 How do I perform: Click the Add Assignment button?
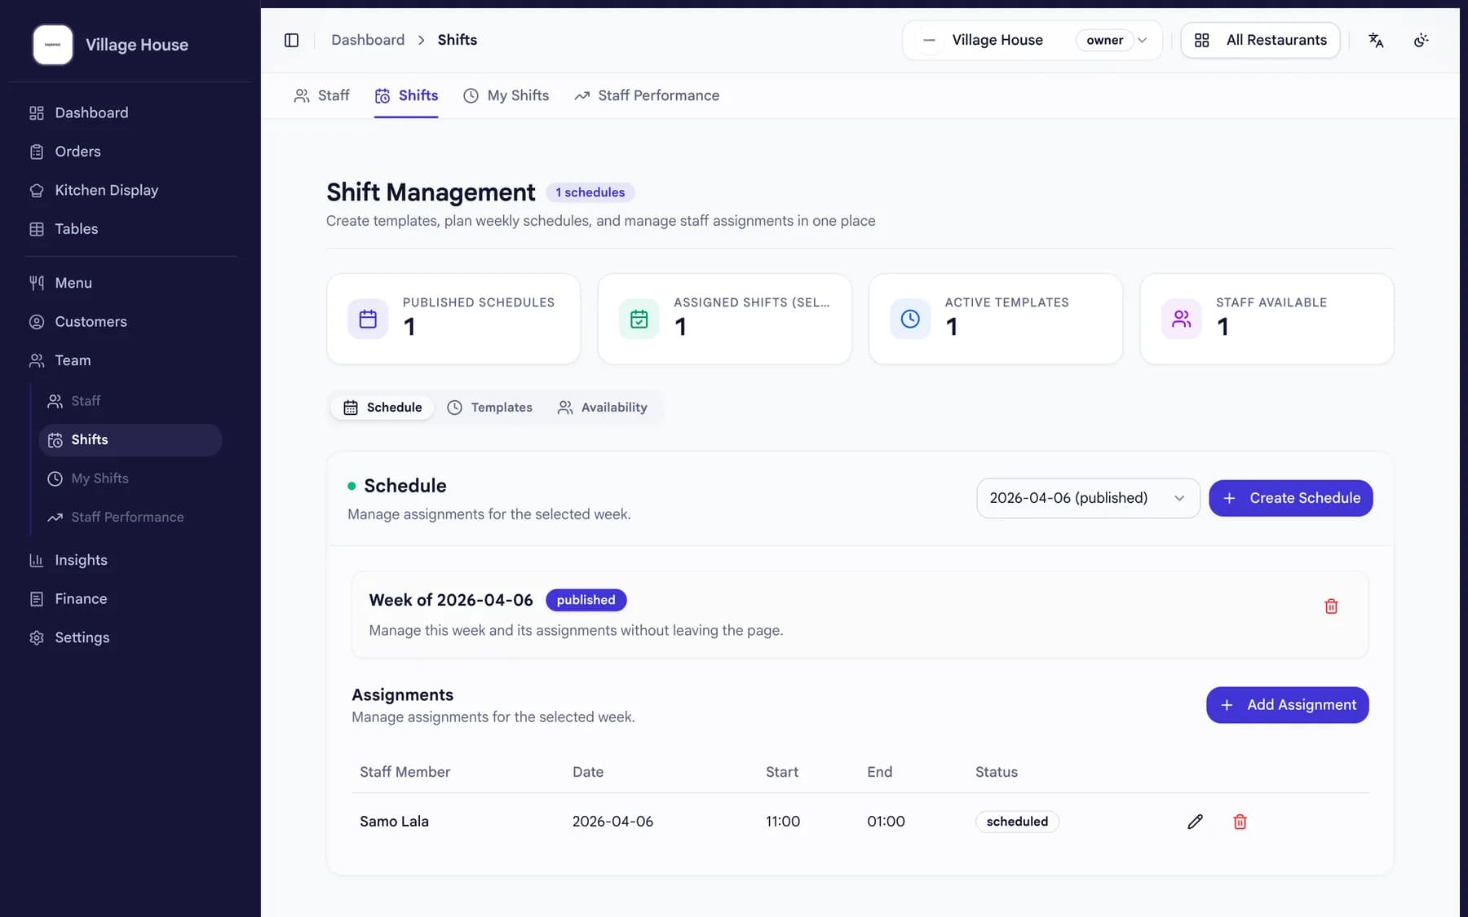1288,705
